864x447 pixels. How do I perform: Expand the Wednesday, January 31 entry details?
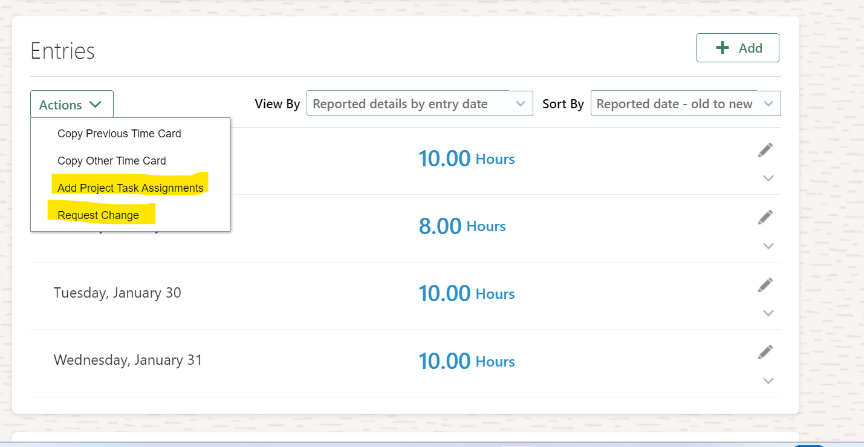(x=768, y=380)
